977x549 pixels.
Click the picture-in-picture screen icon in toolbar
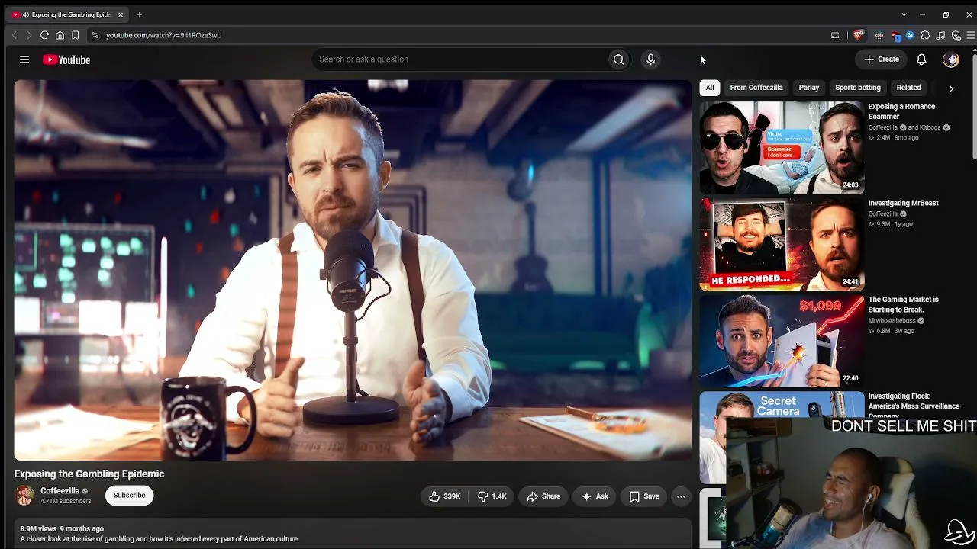click(x=835, y=35)
